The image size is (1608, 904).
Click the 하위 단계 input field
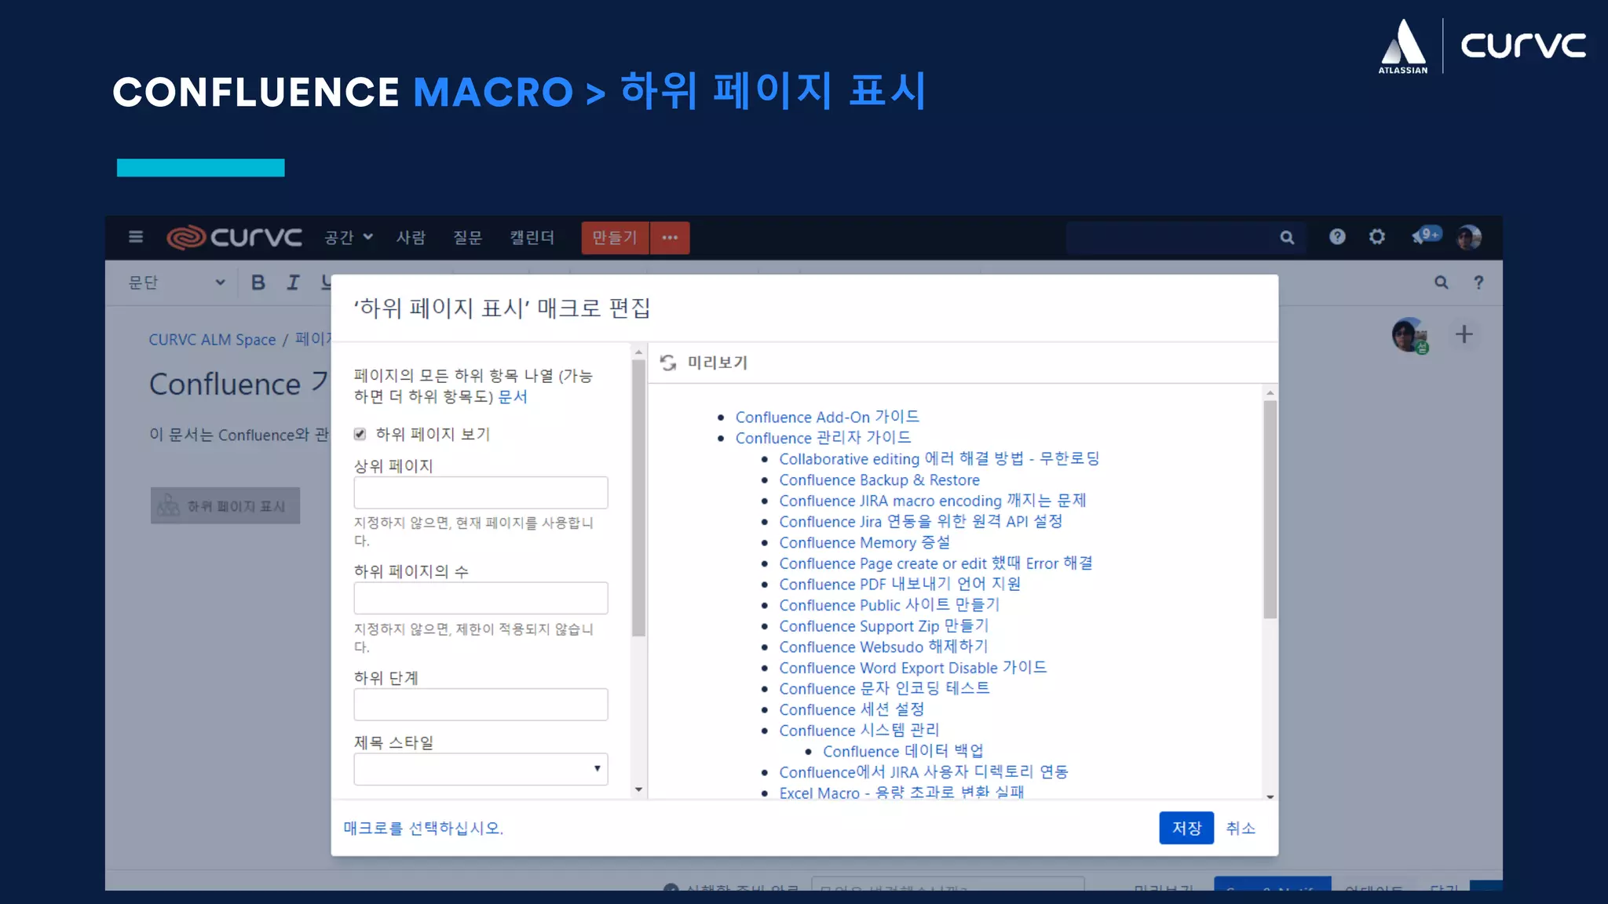coord(481,705)
